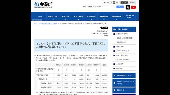Screen dimensions: 170x95
Task: Click the 2025/1 table column header
Action: point(58,65)
